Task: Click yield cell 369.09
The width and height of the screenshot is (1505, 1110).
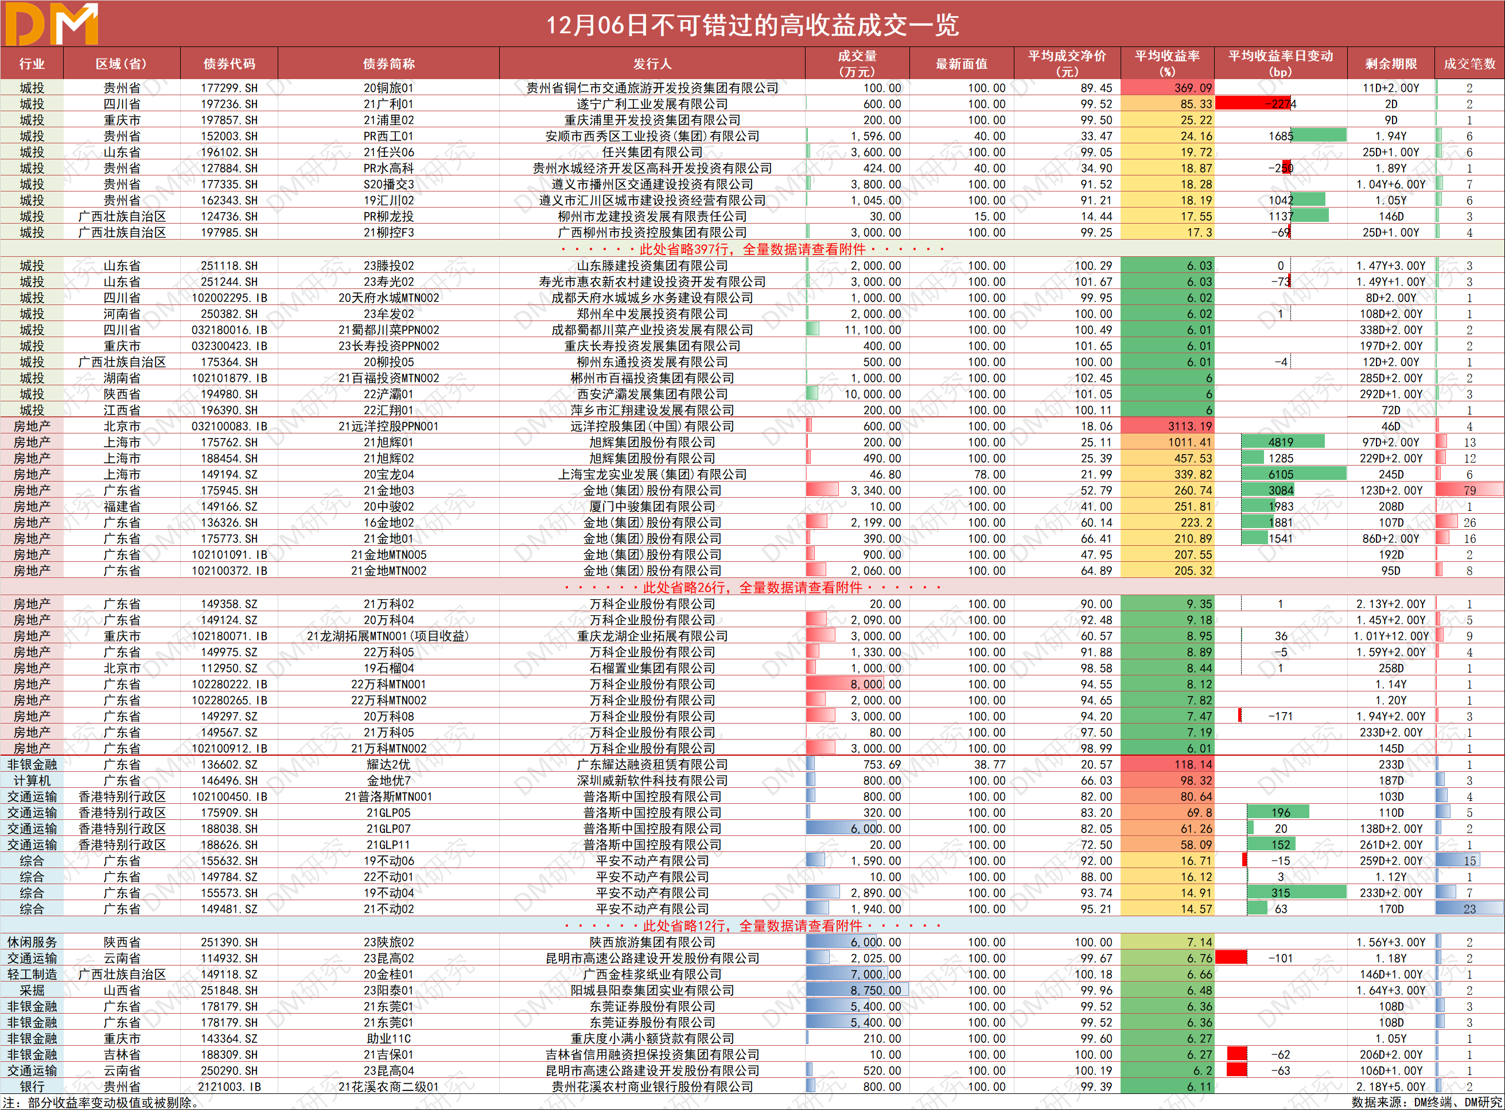Action: (x=1168, y=88)
